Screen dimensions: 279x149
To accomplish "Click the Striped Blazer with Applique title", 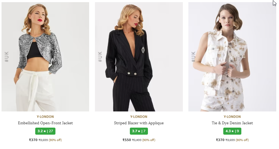I will (139, 123).
